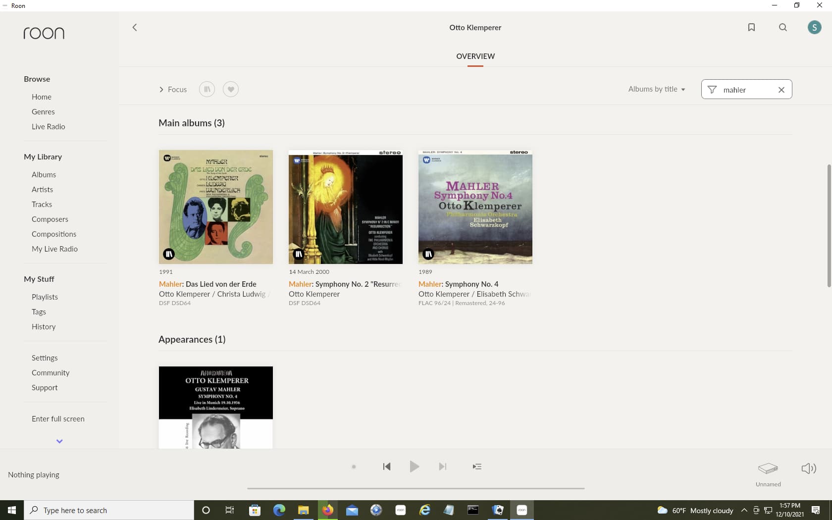Open Microsoft Edge from the taskbar
Viewport: 832px width, 520px height.
tap(279, 510)
